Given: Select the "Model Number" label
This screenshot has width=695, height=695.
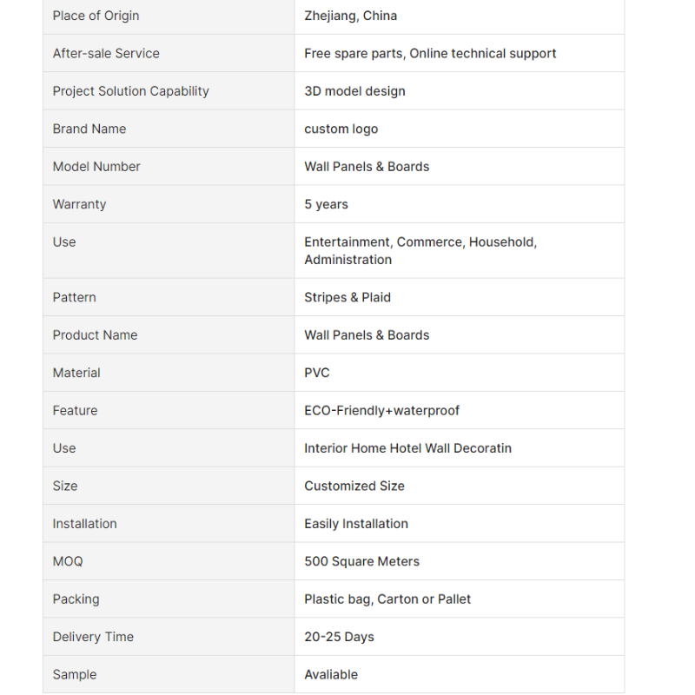Looking at the screenshot, I should point(96,167).
